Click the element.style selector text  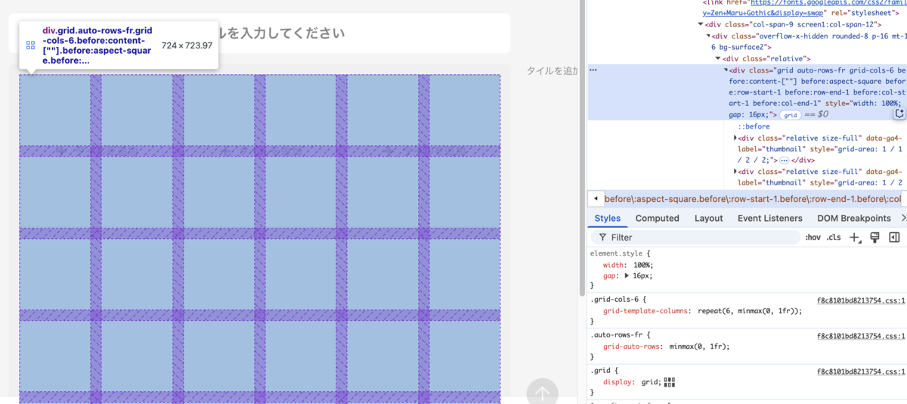pos(616,253)
